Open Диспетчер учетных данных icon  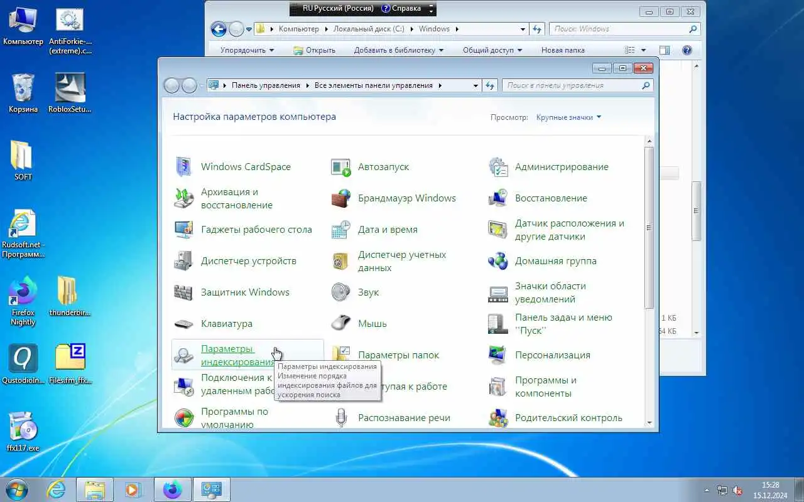[x=340, y=261]
